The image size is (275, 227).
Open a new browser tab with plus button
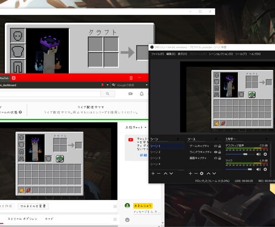pyautogui.click(x=14, y=78)
